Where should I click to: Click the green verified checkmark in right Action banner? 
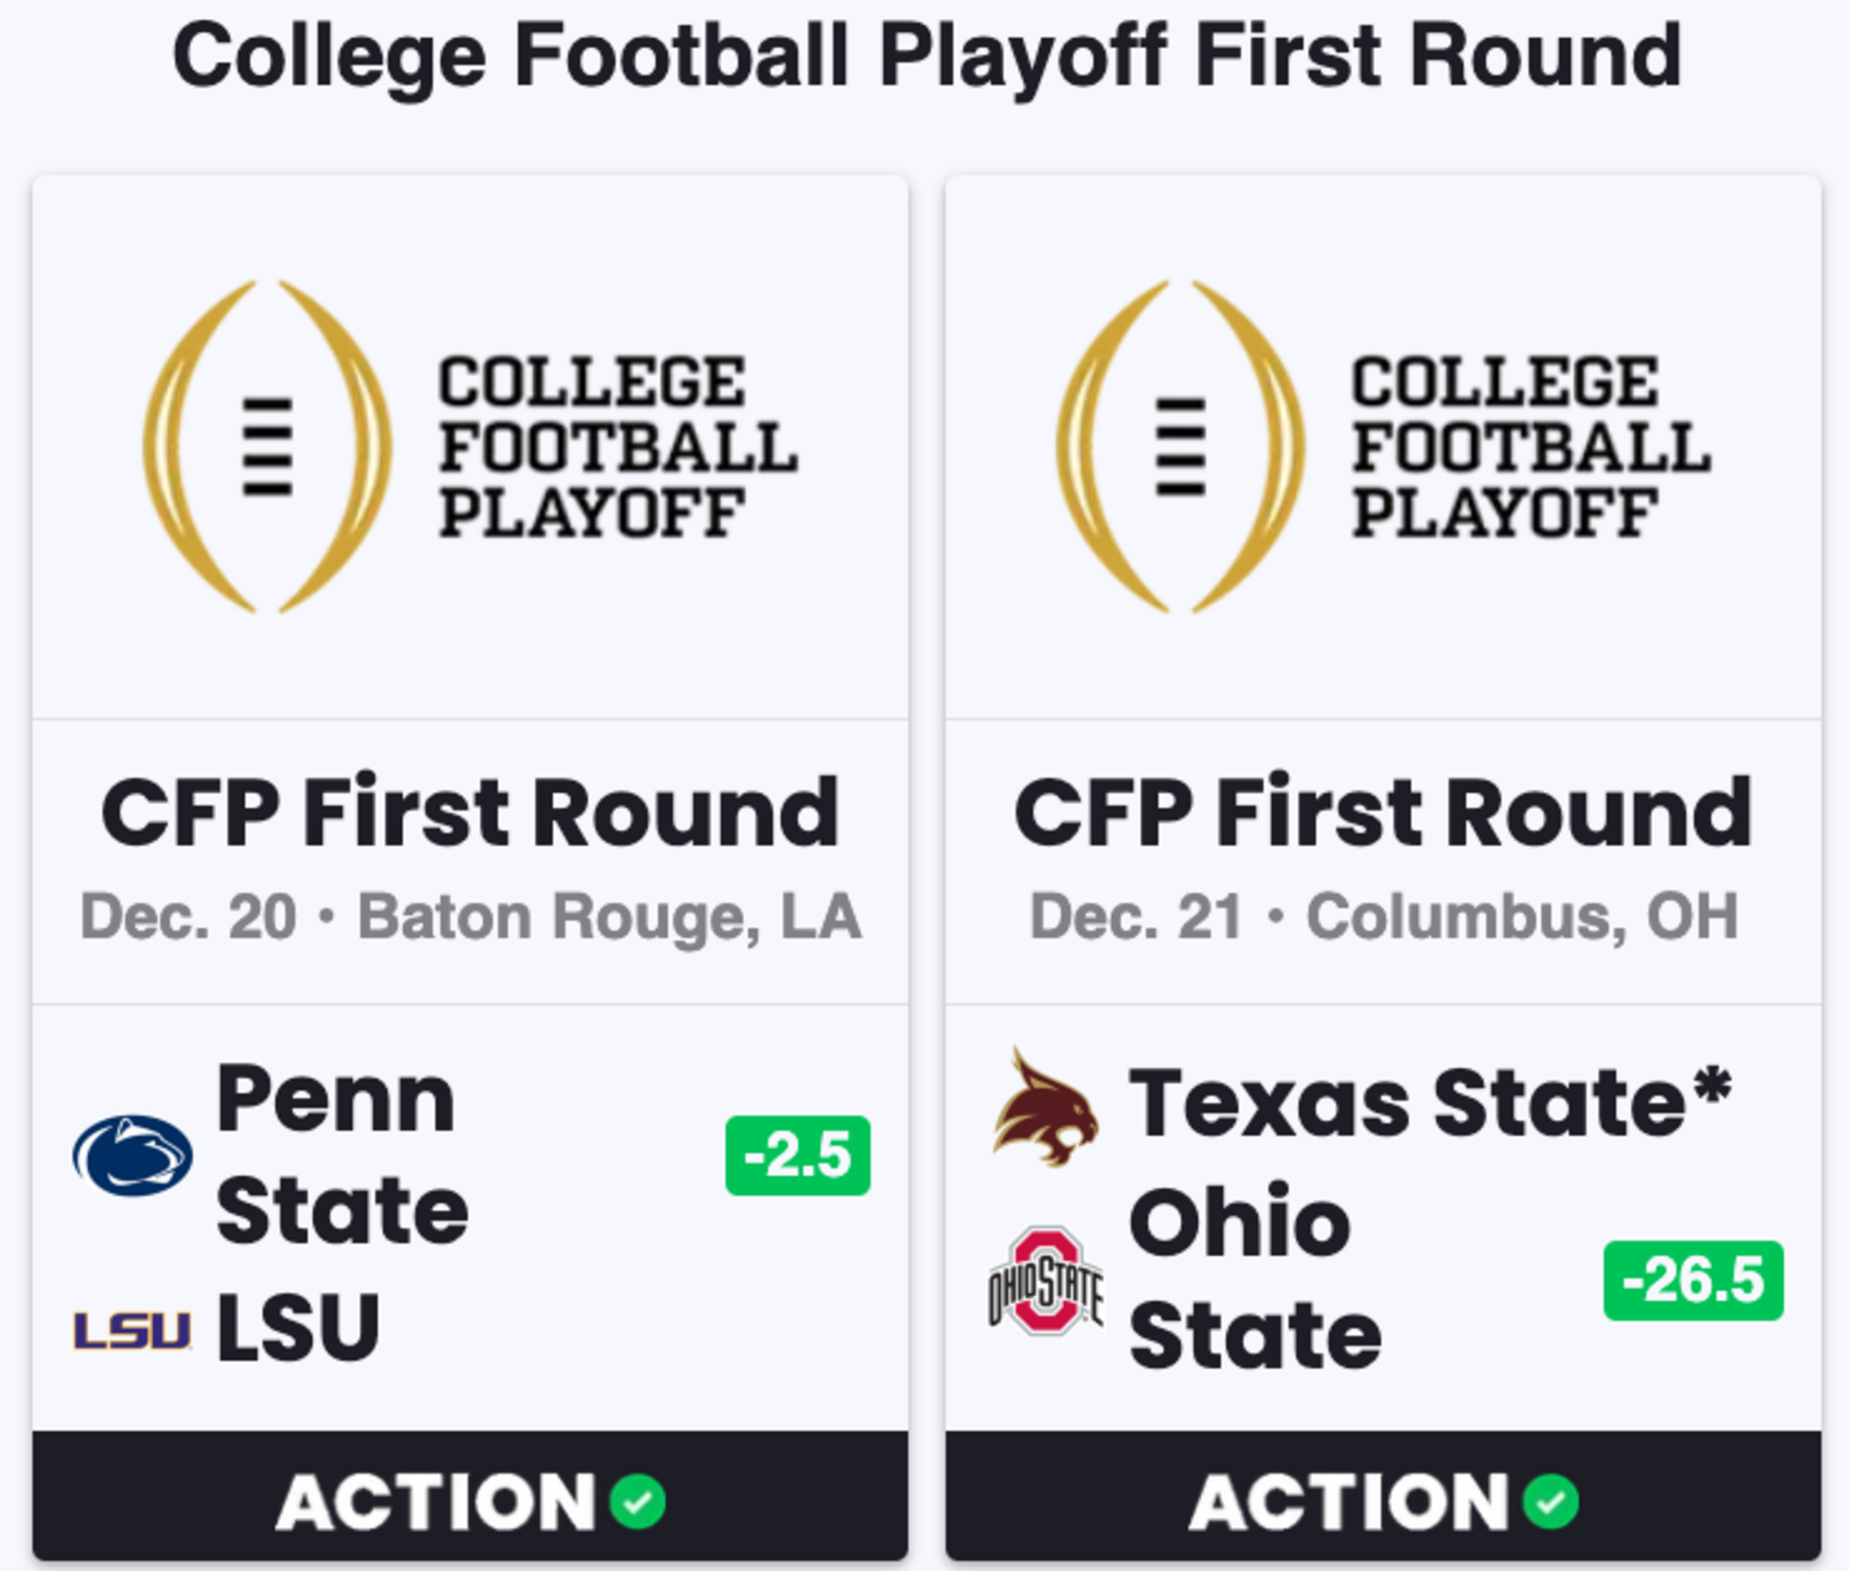click(1549, 1501)
